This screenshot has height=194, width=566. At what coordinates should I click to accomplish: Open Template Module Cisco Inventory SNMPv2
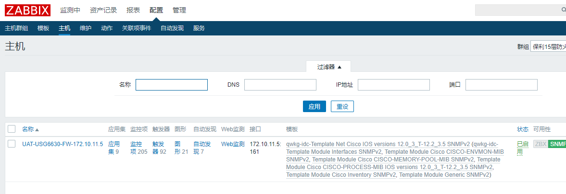coord(341,175)
